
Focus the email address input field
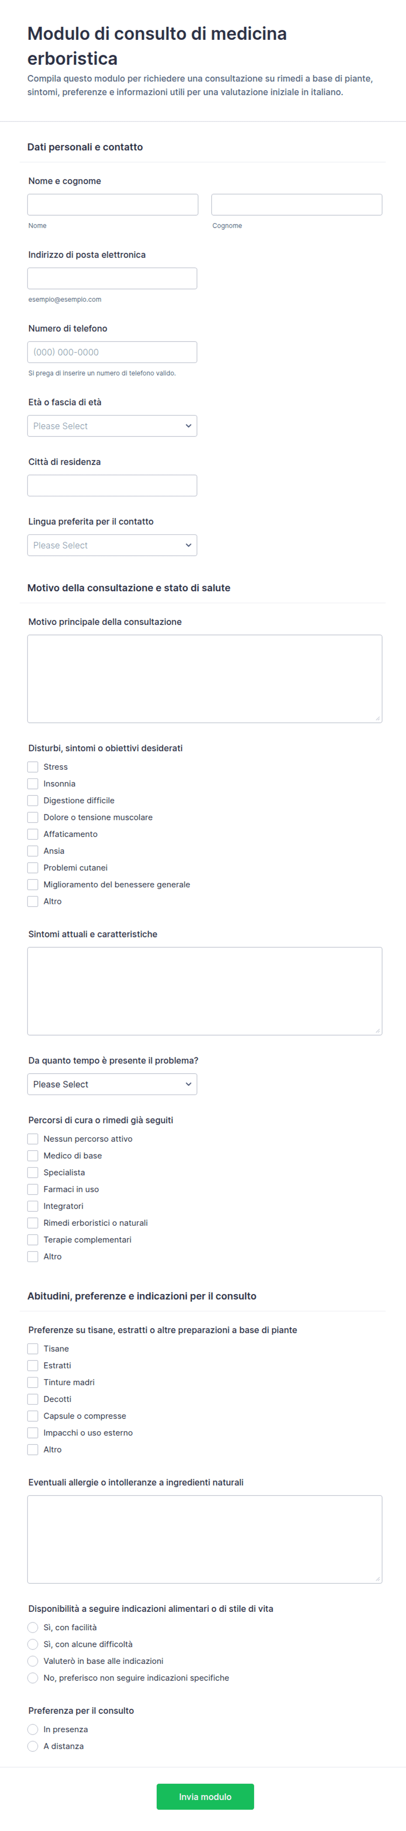click(x=112, y=279)
